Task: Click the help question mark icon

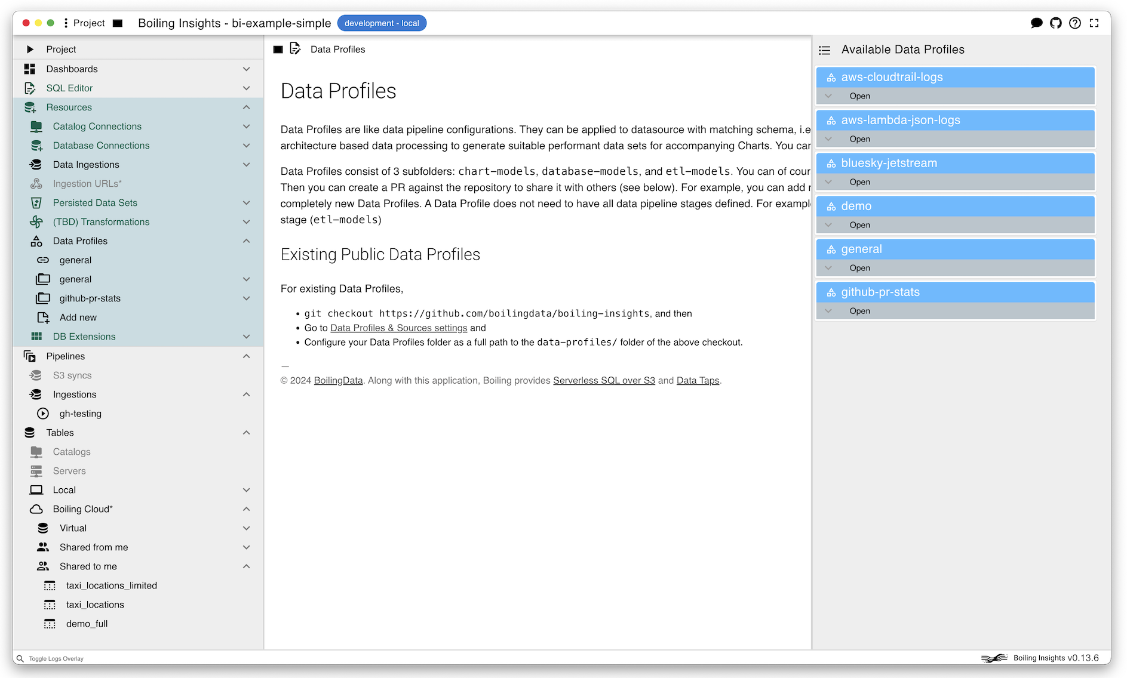Action: pyautogui.click(x=1076, y=23)
